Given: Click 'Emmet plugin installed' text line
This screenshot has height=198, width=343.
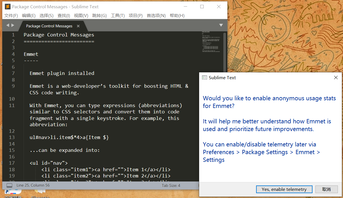Looking at the screenshot, I should click(x=62, y=73).
